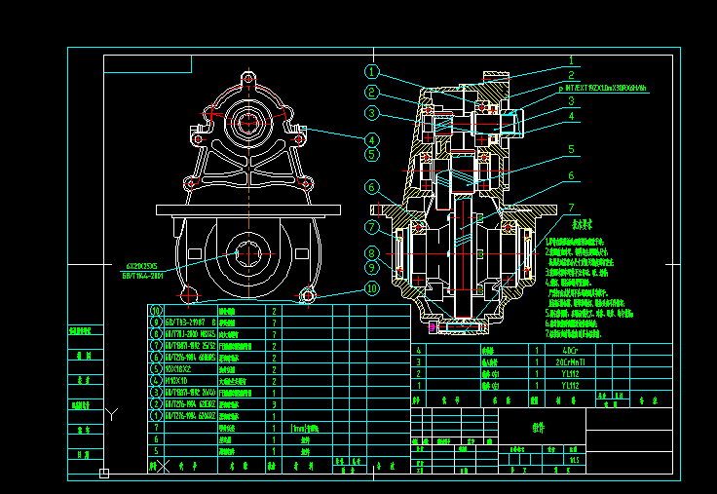Screen dimensions: 717x494
Task: Click the circled 10 in the parts list
Action: coord(156,311)
